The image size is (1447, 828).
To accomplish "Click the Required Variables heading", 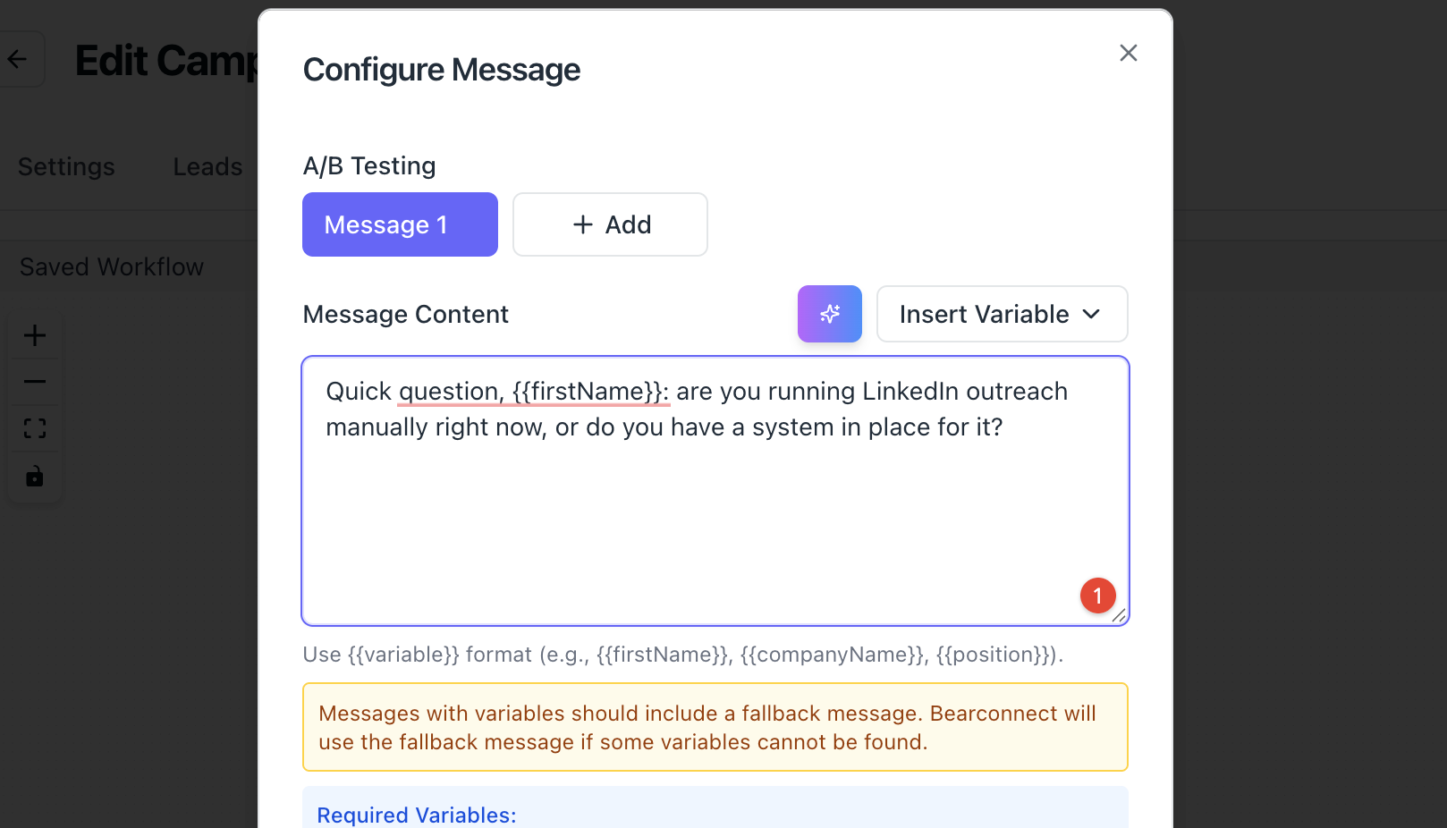I will click(x=417, y=815).
